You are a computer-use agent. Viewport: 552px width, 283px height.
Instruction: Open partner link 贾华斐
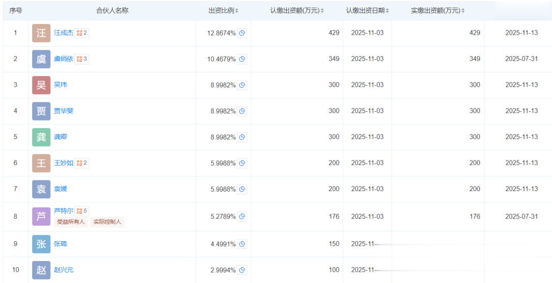(64, 111)
